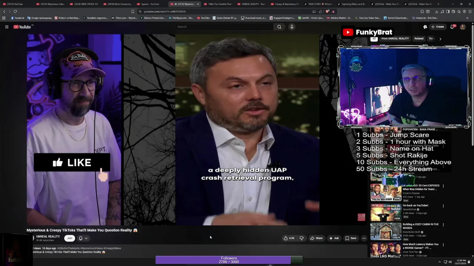
Task: Open subscription notification bell dropdown
Action: (x=83, y=238)
